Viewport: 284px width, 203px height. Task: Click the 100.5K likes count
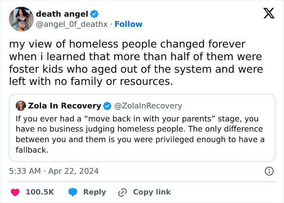coord(40,192)
